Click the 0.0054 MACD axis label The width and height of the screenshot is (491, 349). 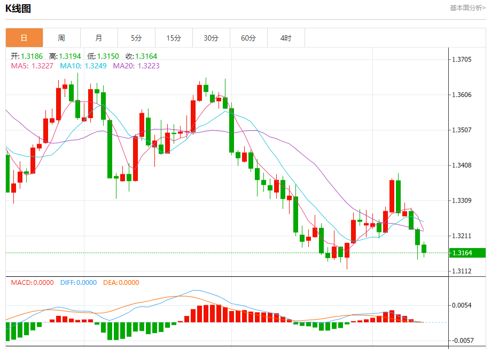click(462, 305)
